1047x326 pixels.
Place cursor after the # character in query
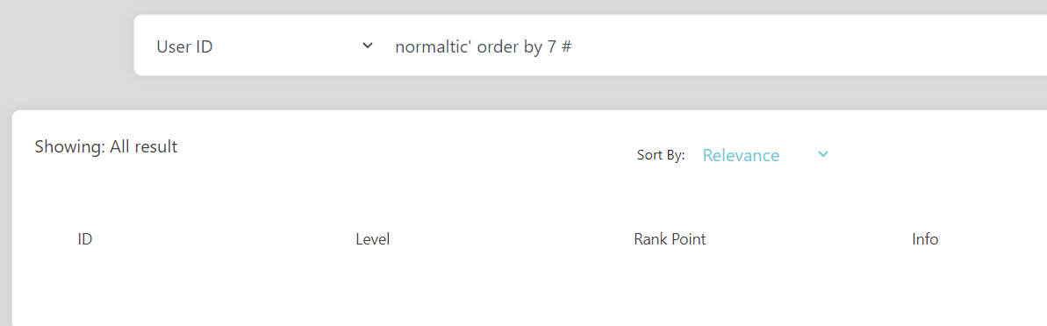[x=572, y=47]
